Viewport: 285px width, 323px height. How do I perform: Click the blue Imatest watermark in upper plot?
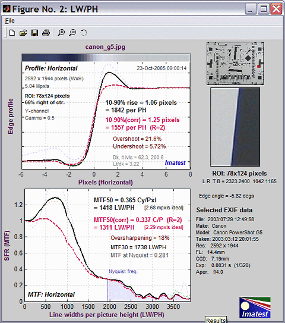click(175, 163)
